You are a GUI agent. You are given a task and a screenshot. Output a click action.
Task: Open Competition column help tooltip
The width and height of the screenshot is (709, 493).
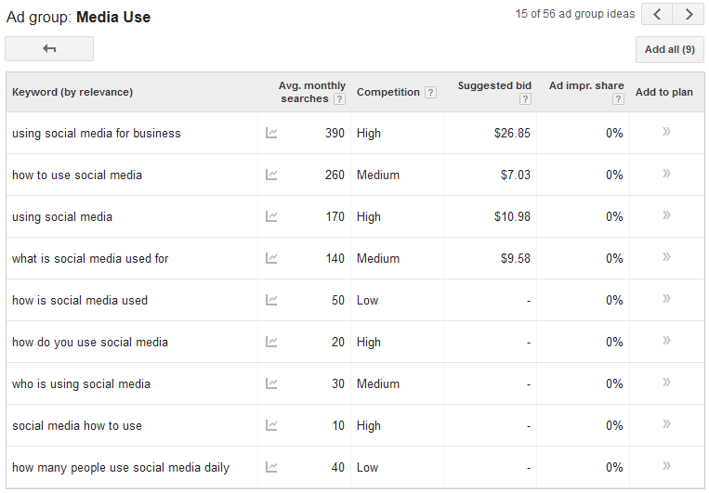click(x=430, y=92)
